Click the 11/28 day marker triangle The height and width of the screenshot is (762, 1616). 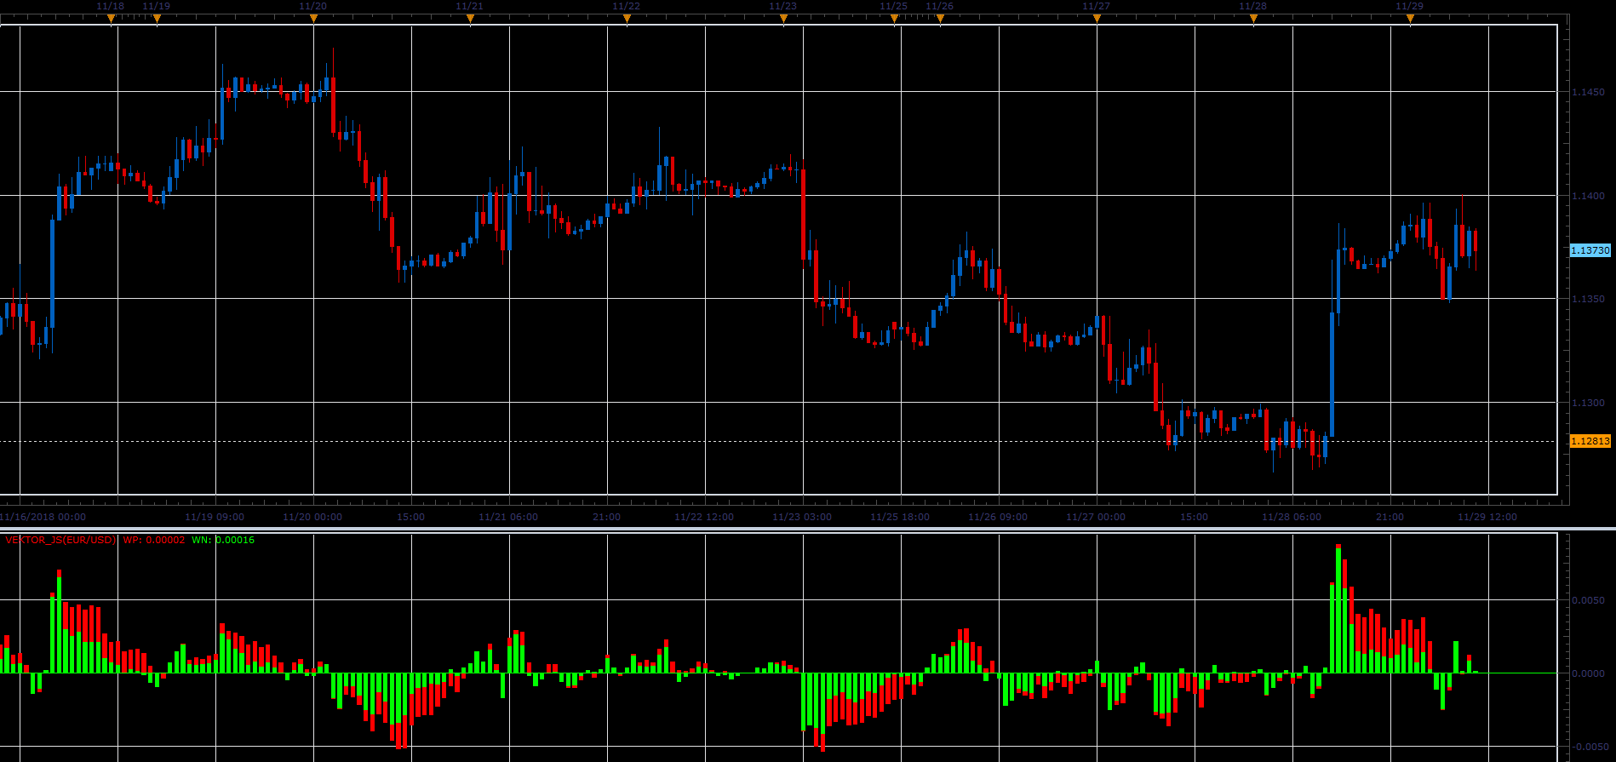point(1253,19)
